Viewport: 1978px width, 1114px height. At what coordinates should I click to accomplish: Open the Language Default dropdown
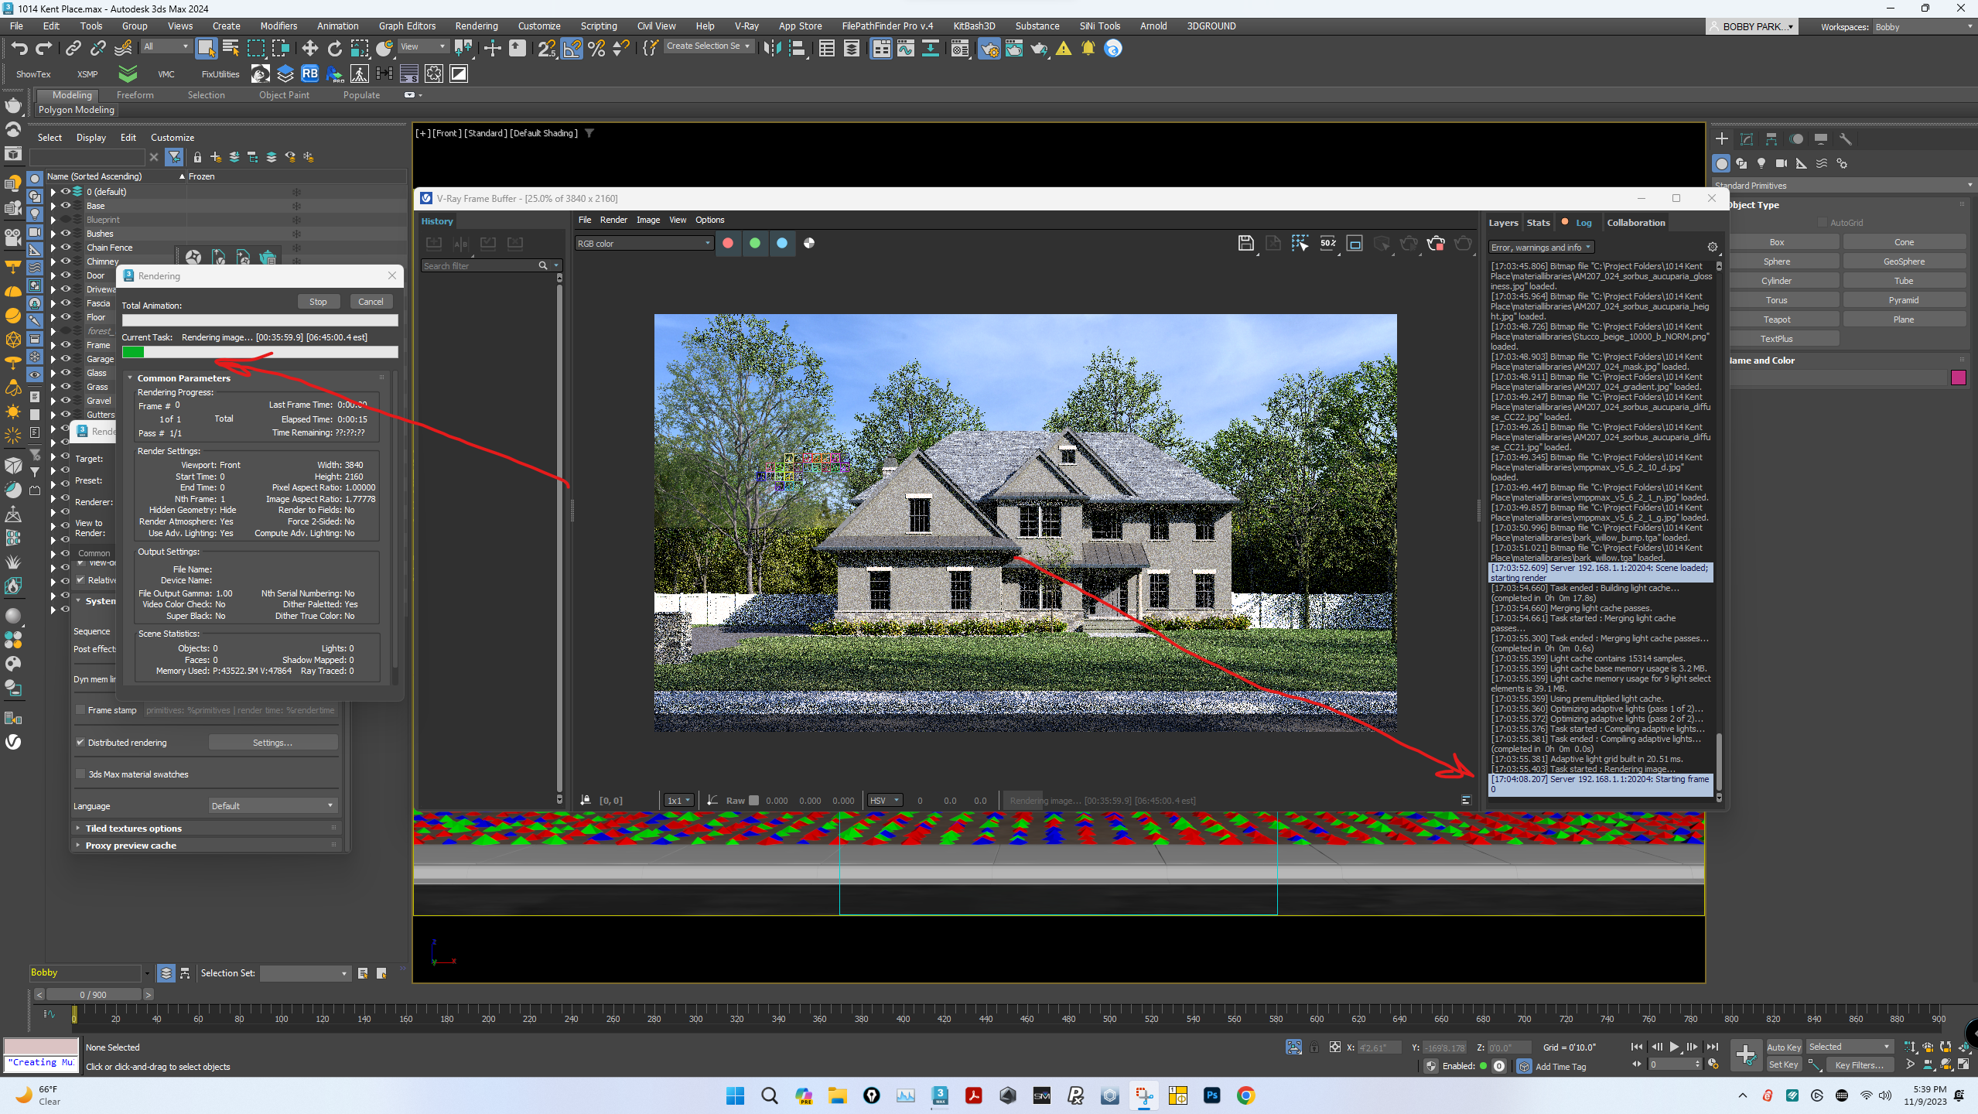click(272, 805)
